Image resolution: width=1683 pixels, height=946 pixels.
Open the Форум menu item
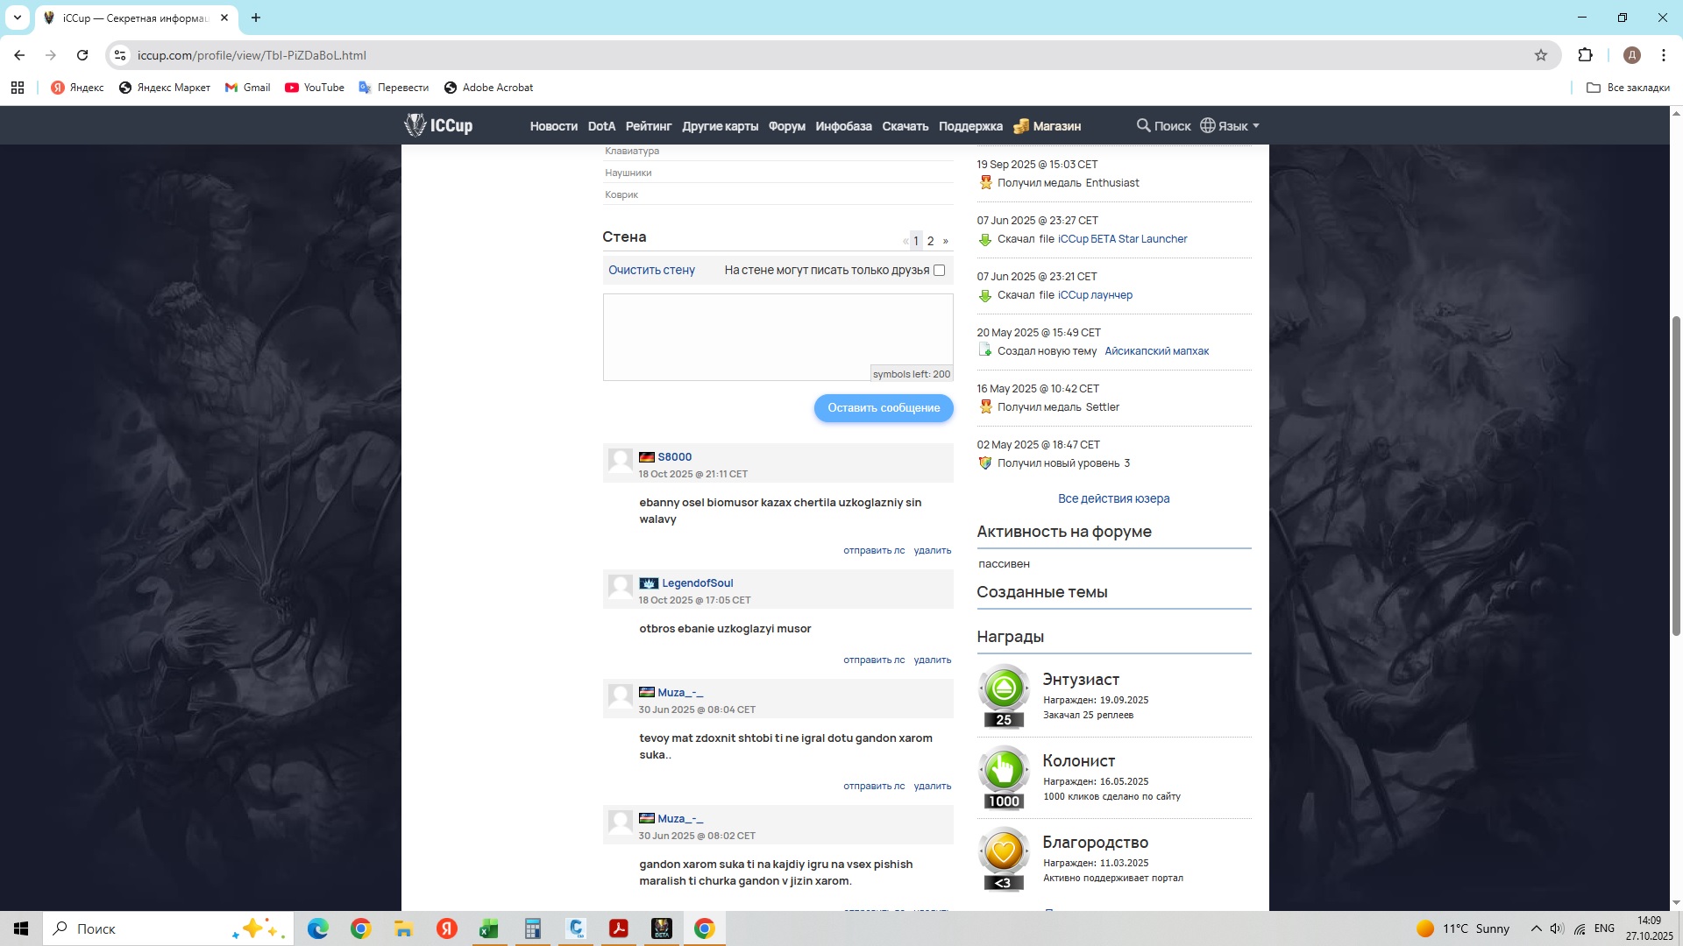point(786,126)
